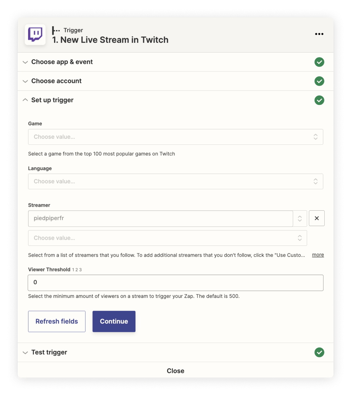Click the Language dropdown arrows

[x=316, y=181]
